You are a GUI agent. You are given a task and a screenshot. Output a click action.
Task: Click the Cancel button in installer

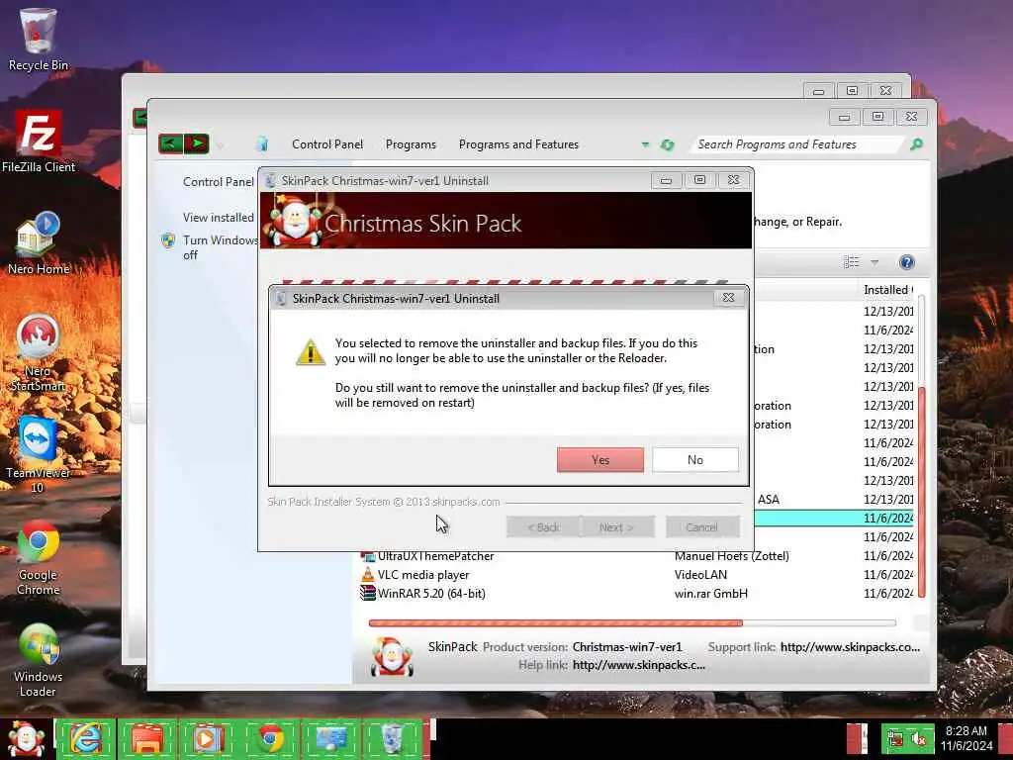click(x=701, y=526)
